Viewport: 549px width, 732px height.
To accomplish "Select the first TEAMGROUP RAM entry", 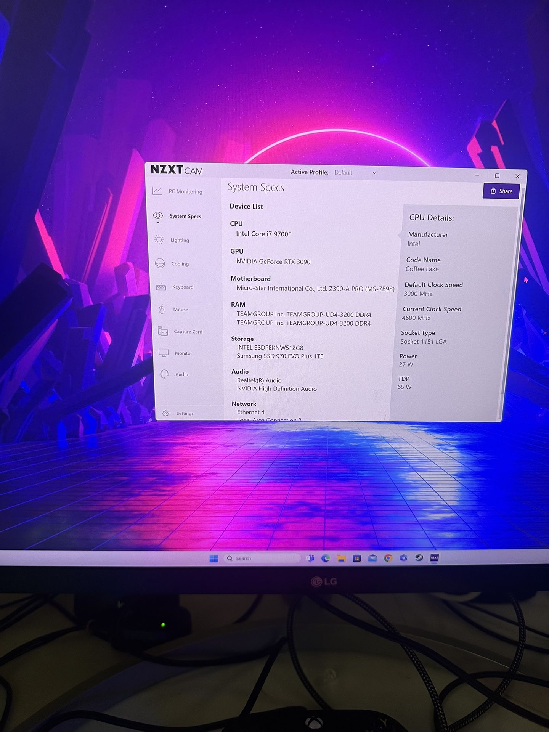I will point(303,315).
